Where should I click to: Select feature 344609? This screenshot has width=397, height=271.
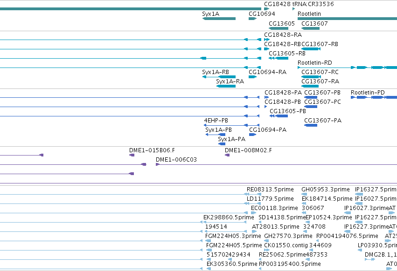(x=320, y=246)
